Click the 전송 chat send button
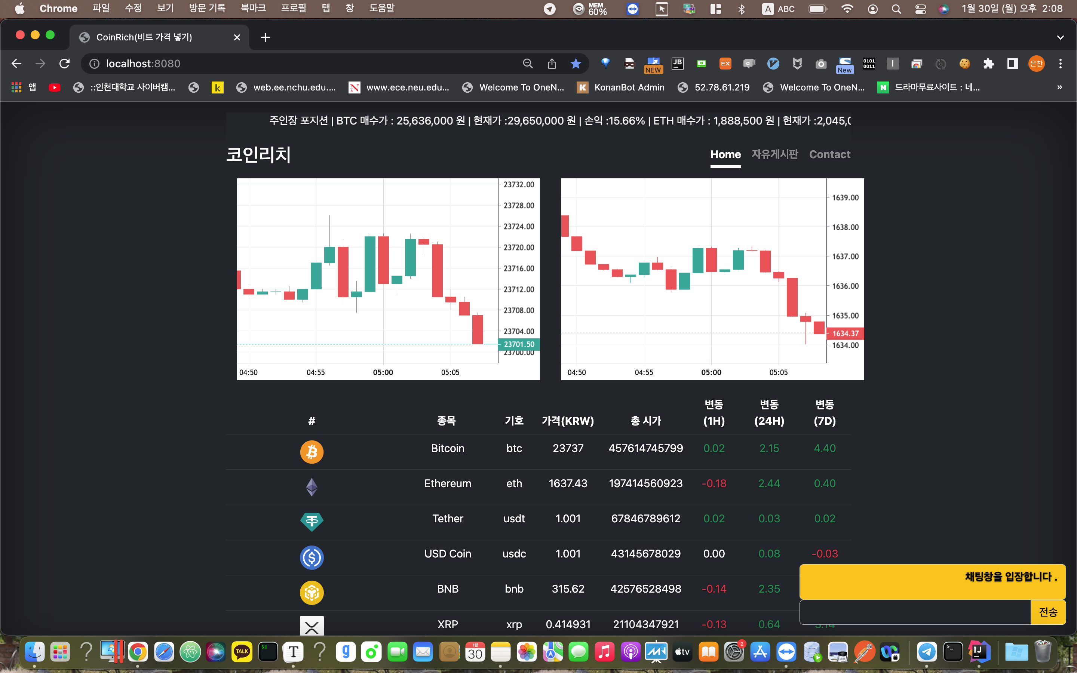This screenshot has width=1077, height=673. (x=1048, y=612)
